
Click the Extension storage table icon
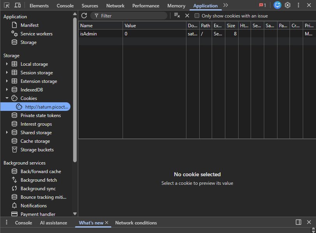14,81
